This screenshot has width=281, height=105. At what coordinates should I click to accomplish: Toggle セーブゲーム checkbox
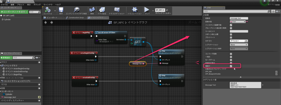click(231, 60)
